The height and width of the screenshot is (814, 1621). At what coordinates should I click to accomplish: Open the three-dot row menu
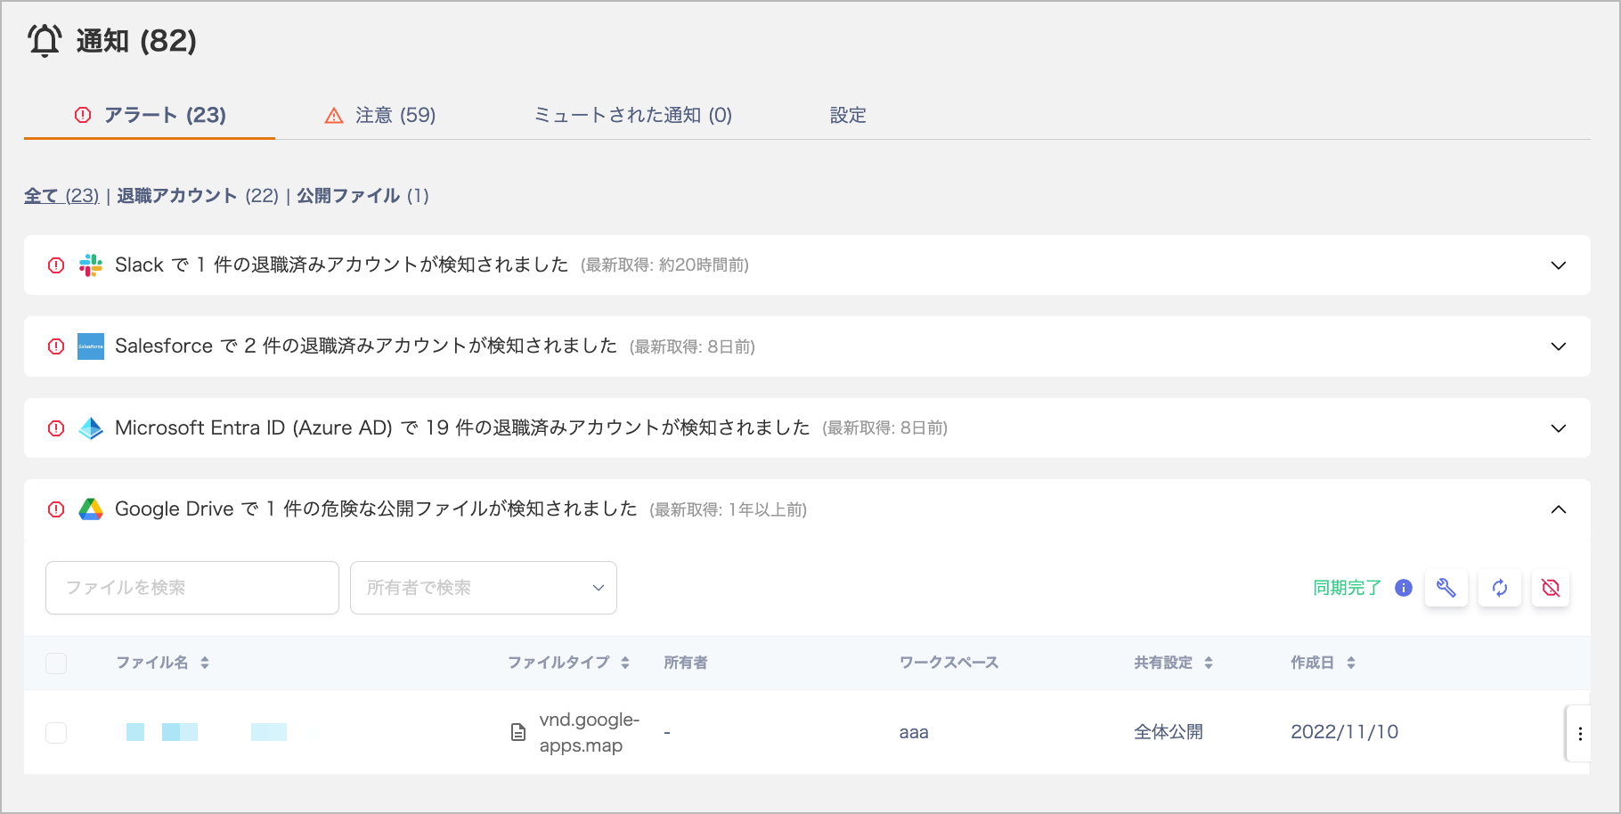(1580, 734)
